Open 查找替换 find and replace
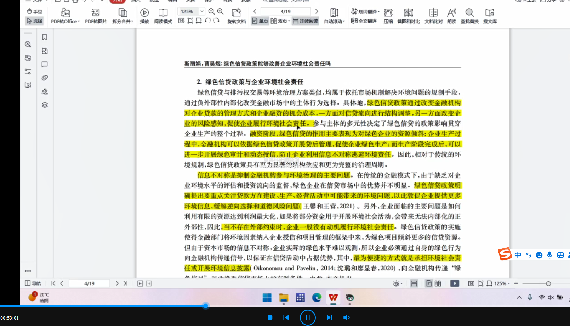 point(469,17)
